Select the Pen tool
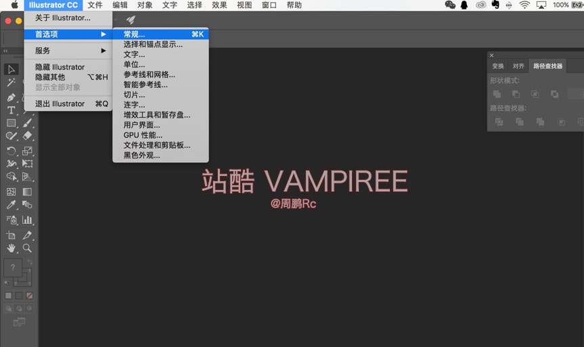This screenshot has width=584, height=347. [12, 97]
